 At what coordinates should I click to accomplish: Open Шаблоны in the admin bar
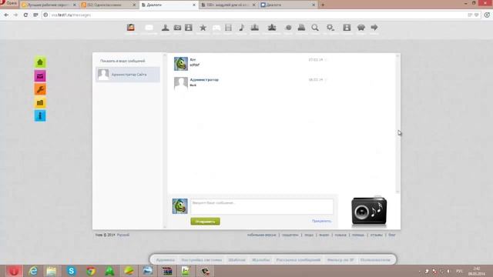pyautogui.click(x=236, y=260)
